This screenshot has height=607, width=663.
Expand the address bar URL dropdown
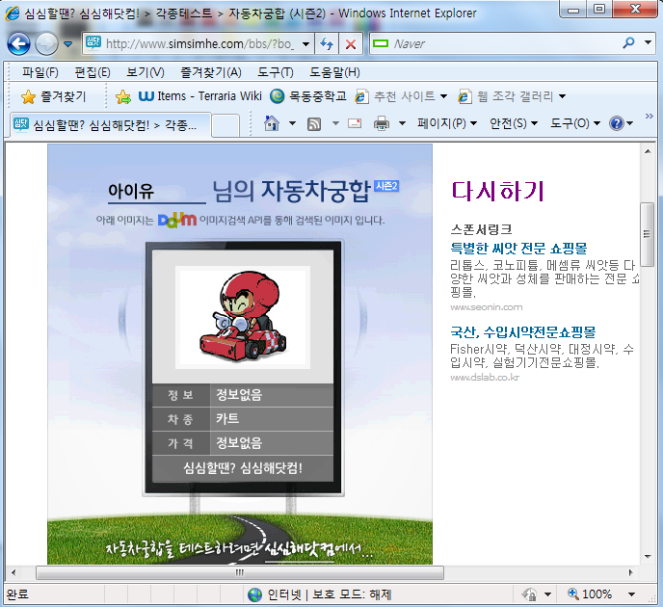click(x=305, y=44)
